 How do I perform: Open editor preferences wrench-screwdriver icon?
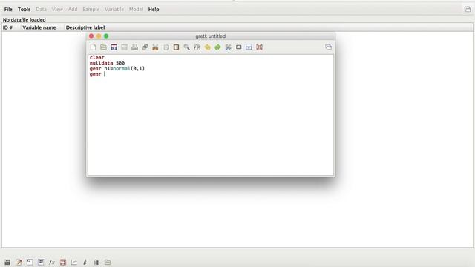(228, 47)
